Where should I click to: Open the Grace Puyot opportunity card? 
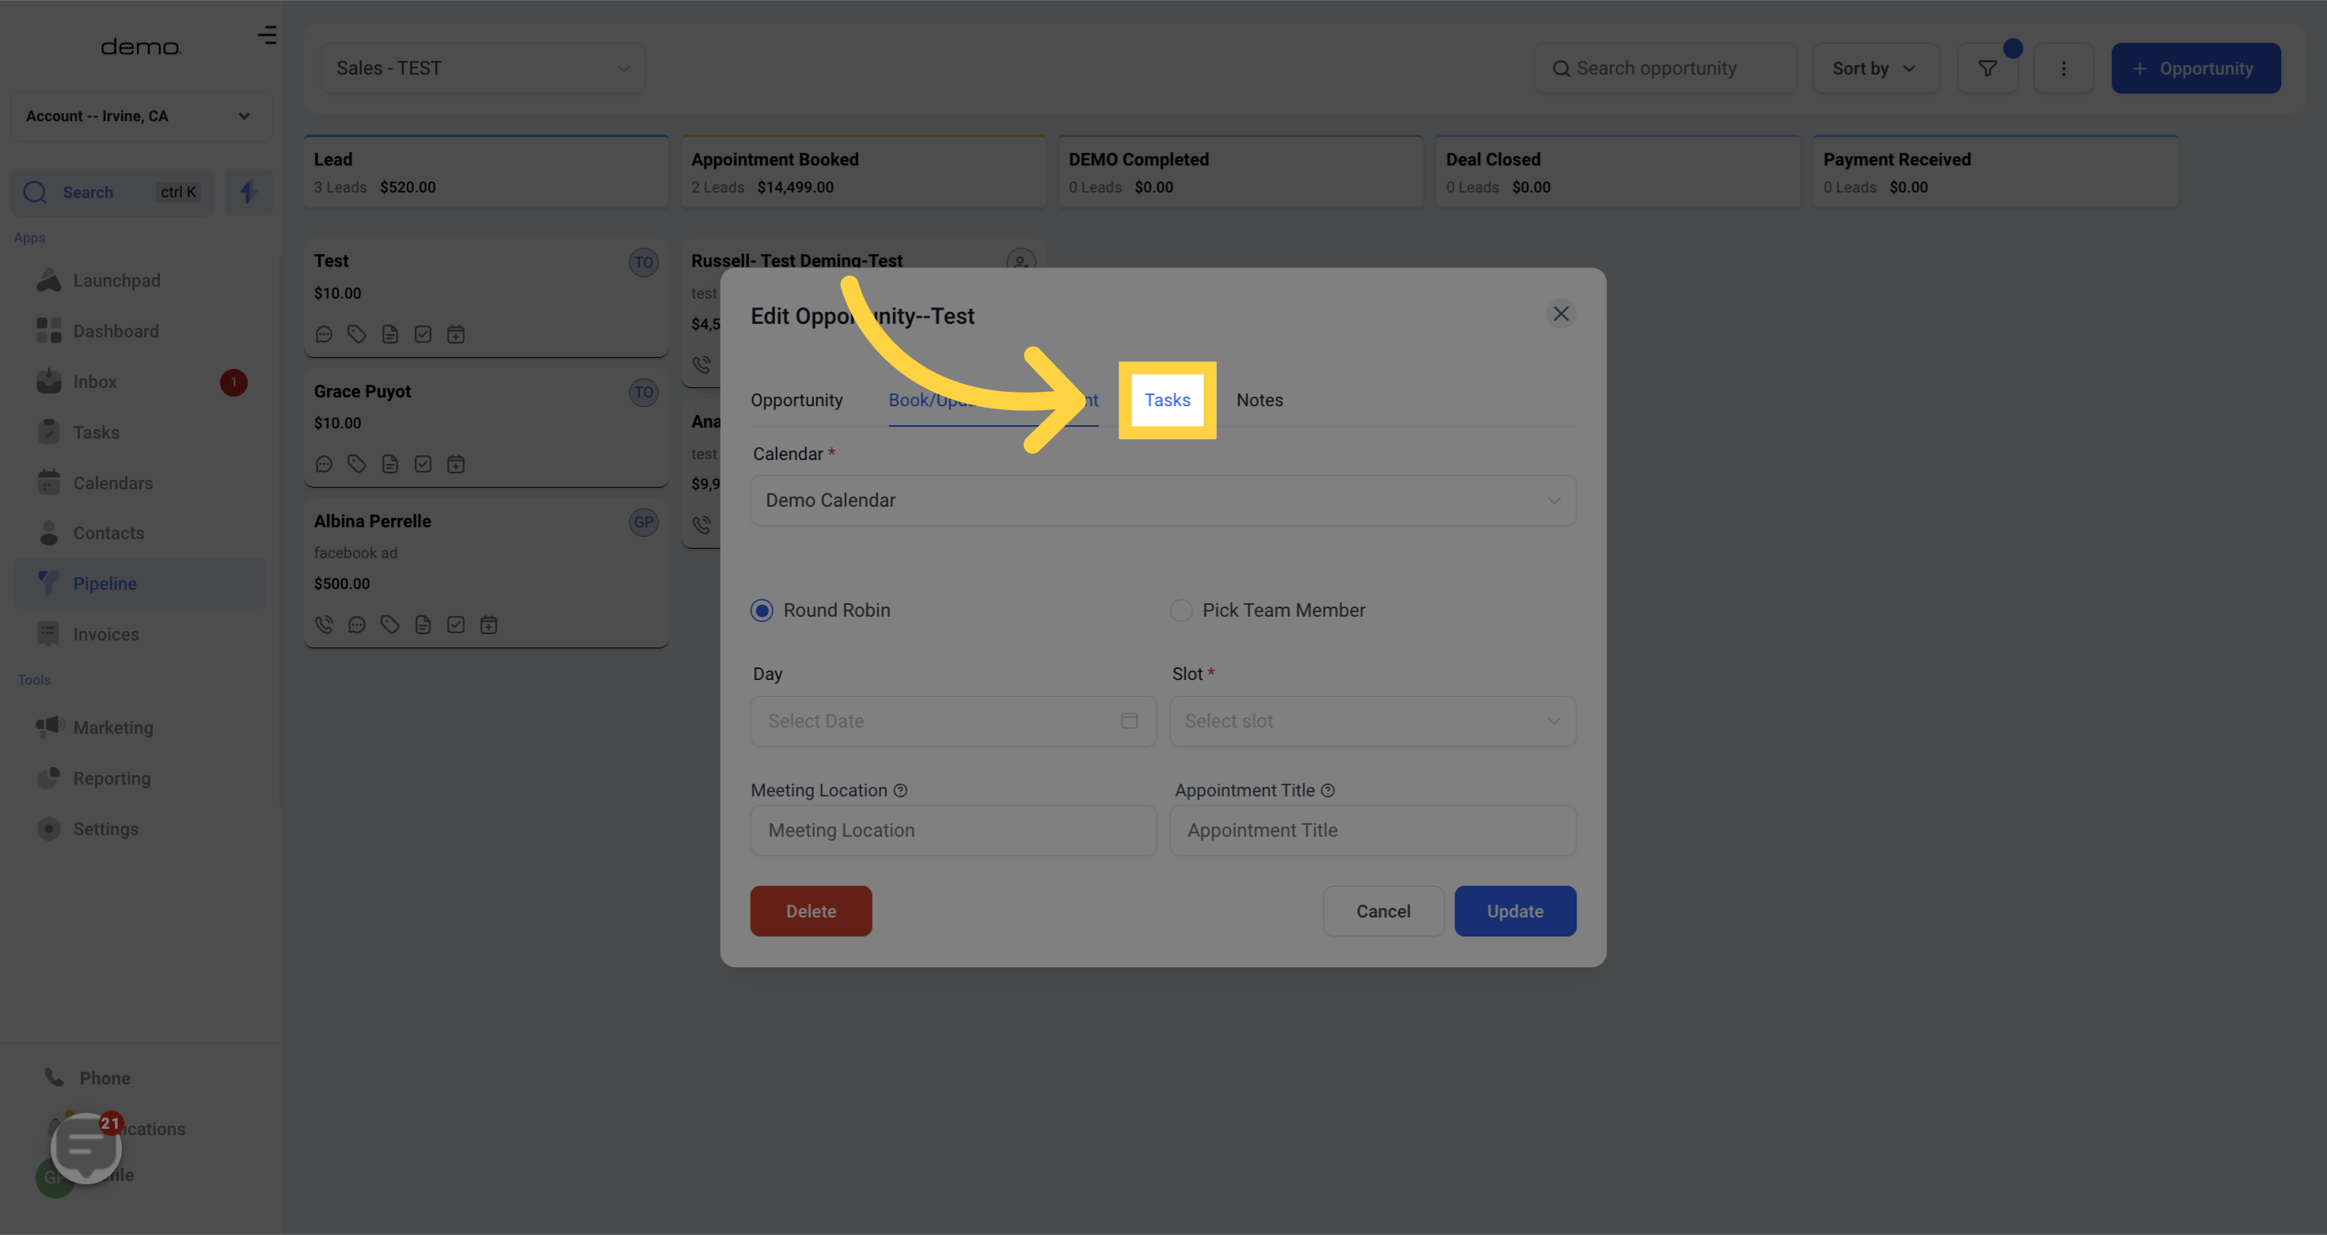point(486,428)
